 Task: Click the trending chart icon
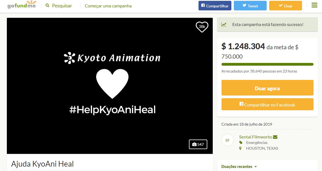224,24
